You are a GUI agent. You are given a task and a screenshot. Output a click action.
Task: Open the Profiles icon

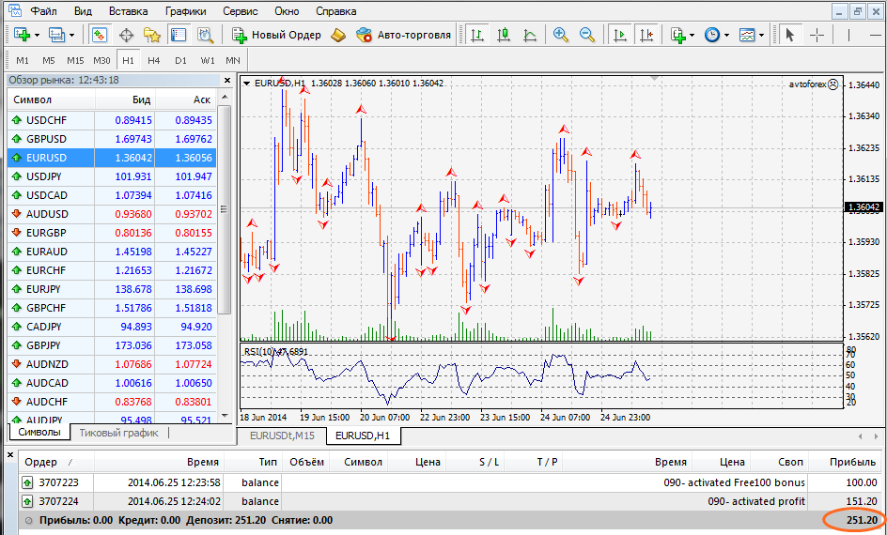(56, 35)
